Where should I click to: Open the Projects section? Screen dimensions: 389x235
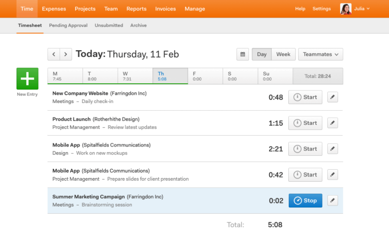85,9
